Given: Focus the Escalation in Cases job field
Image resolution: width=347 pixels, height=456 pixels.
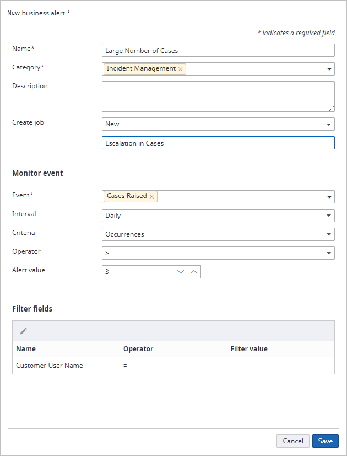Looking at the screenshot, I should click(218, 143).
